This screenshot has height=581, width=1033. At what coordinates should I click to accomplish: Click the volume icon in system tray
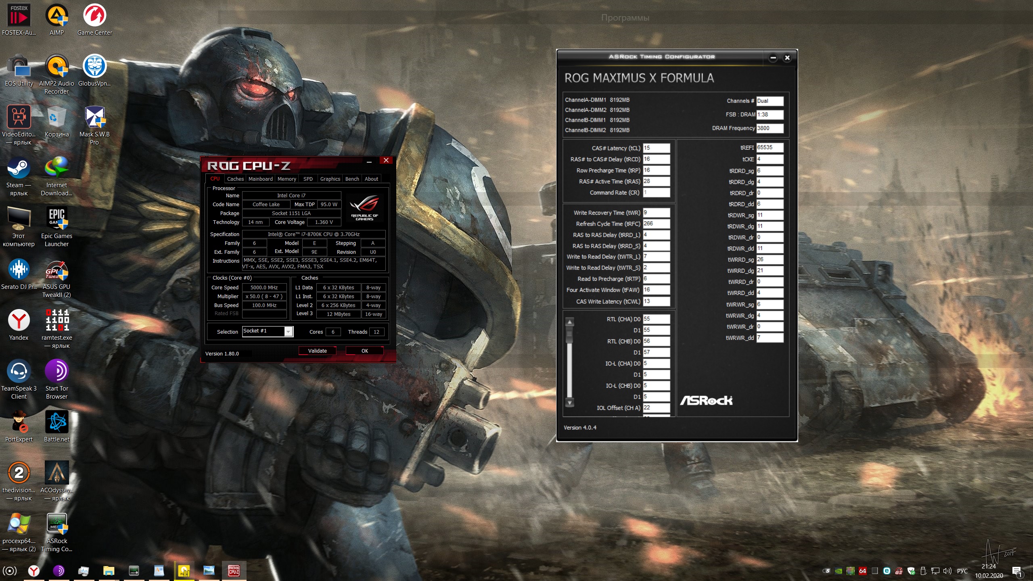(x=946, y=571)
